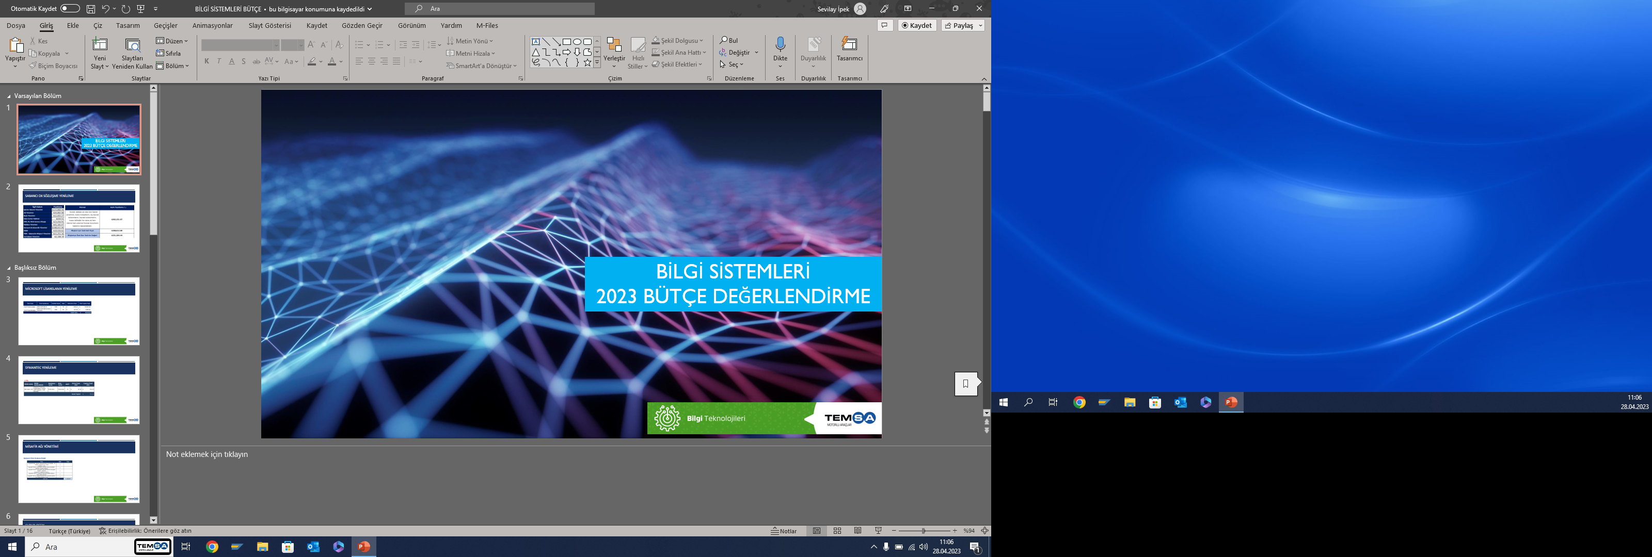Switch to the Tasarım tab
The width and height of the screenshot is (1652, 557).
(128, 26)
